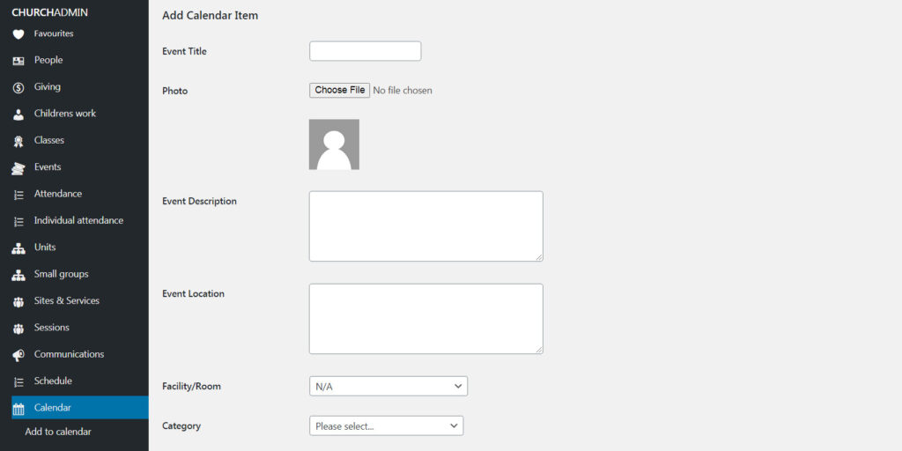Click the placeholder photo thumbnail
902x451 pixels.
tap(334, 144)
